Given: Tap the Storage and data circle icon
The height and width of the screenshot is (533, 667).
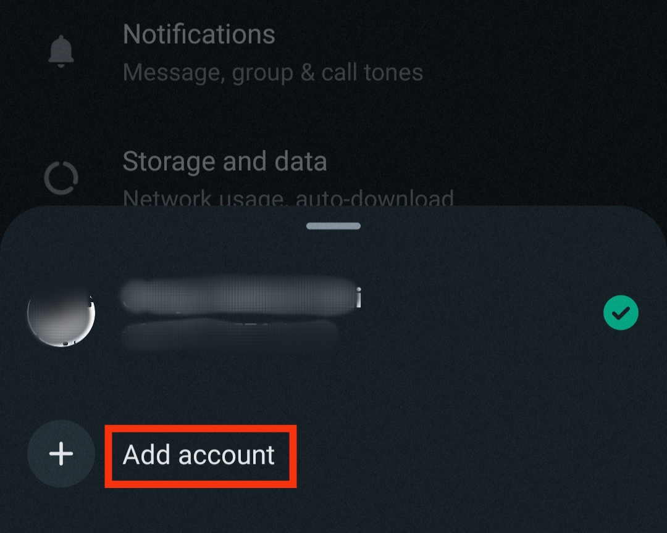Looking at the screenshot, I should pos(61,178).
